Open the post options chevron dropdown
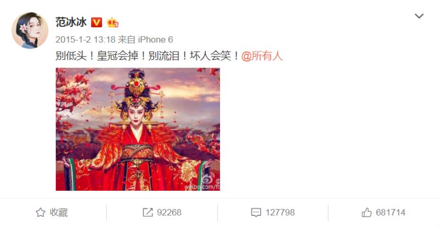Viewport: 439px width, 227px height. tap(419, 16)
